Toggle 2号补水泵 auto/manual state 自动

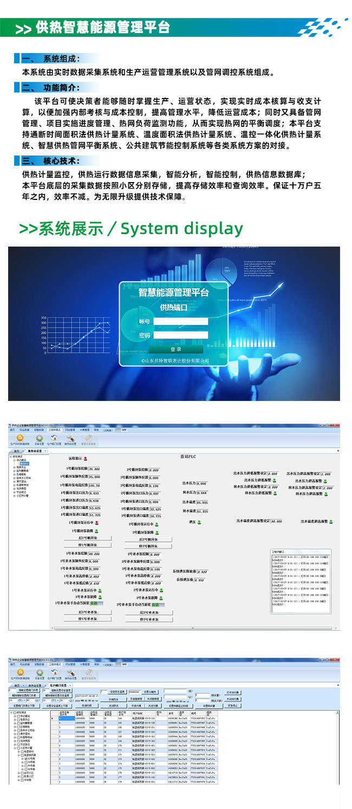tap(155, 604)
